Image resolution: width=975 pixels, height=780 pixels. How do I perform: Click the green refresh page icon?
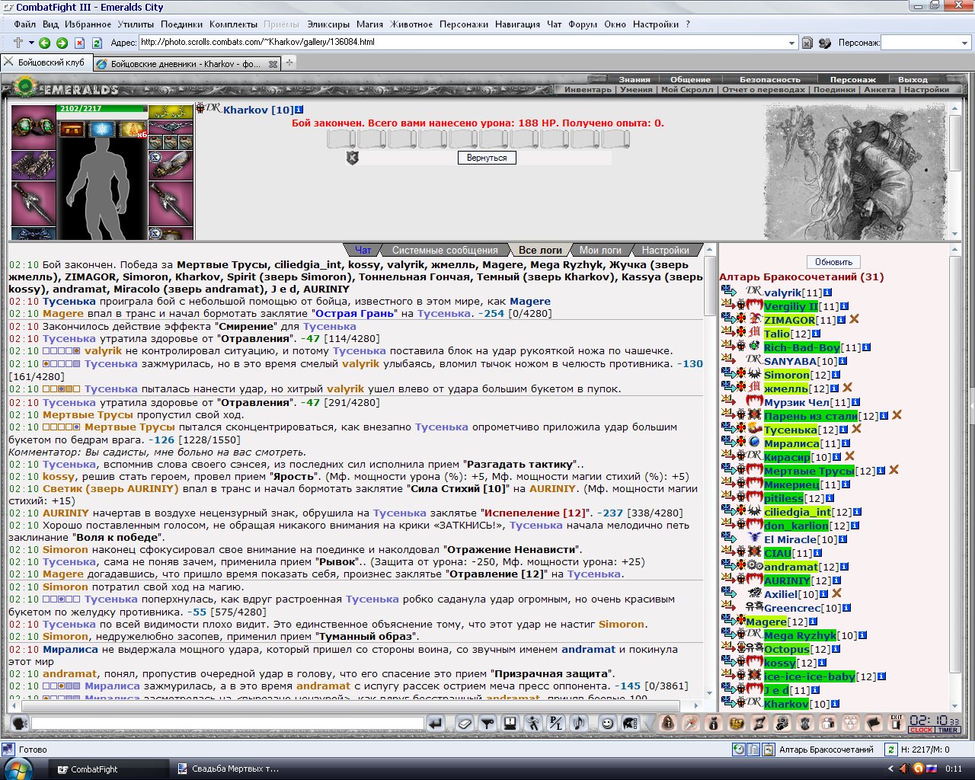(x=97, y=43)
